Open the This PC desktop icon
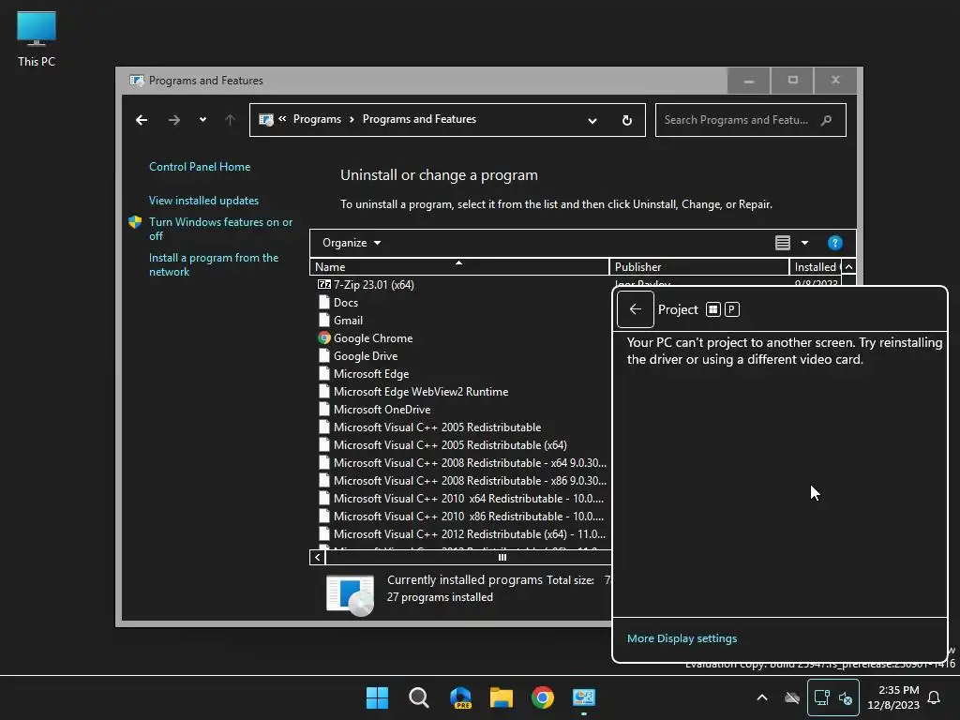This screenshot has width=960, height=720. [x=37, y=38]
